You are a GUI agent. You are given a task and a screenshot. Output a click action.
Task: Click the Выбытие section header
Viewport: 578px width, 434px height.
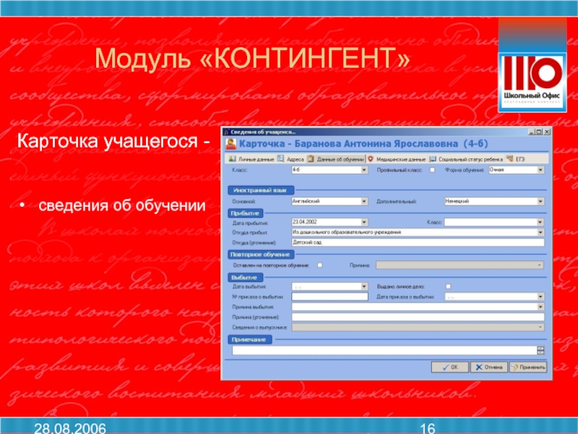tap(245, 278)
